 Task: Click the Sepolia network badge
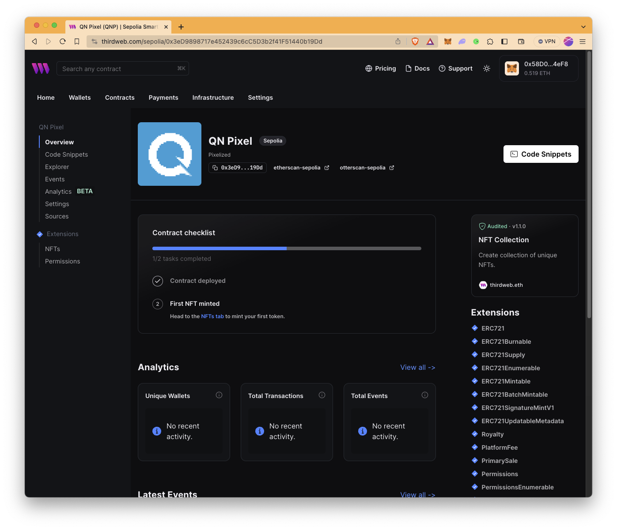point(273,141)
